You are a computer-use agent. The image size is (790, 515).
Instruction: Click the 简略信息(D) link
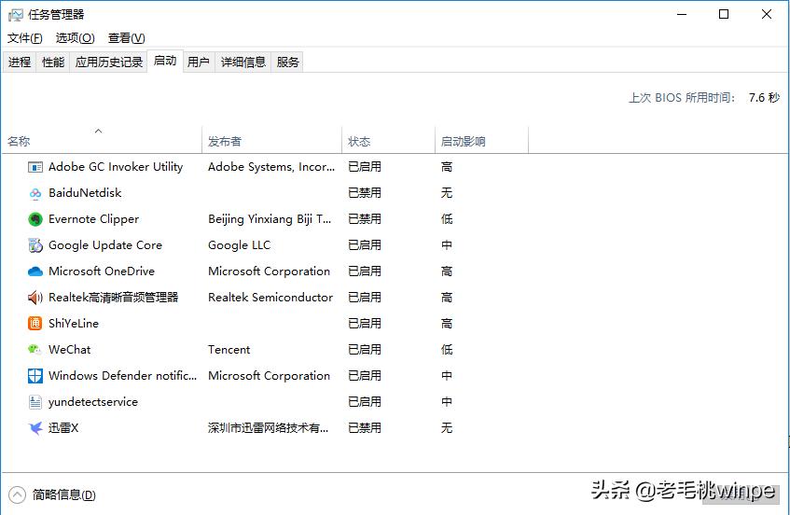[64, 494]
